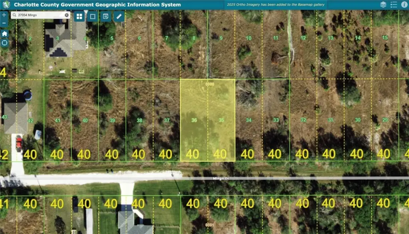Image resolution: width=409 pixels, height=234 pixels.
Task: Select the ruler measurement tool
Action: point(119,16)
